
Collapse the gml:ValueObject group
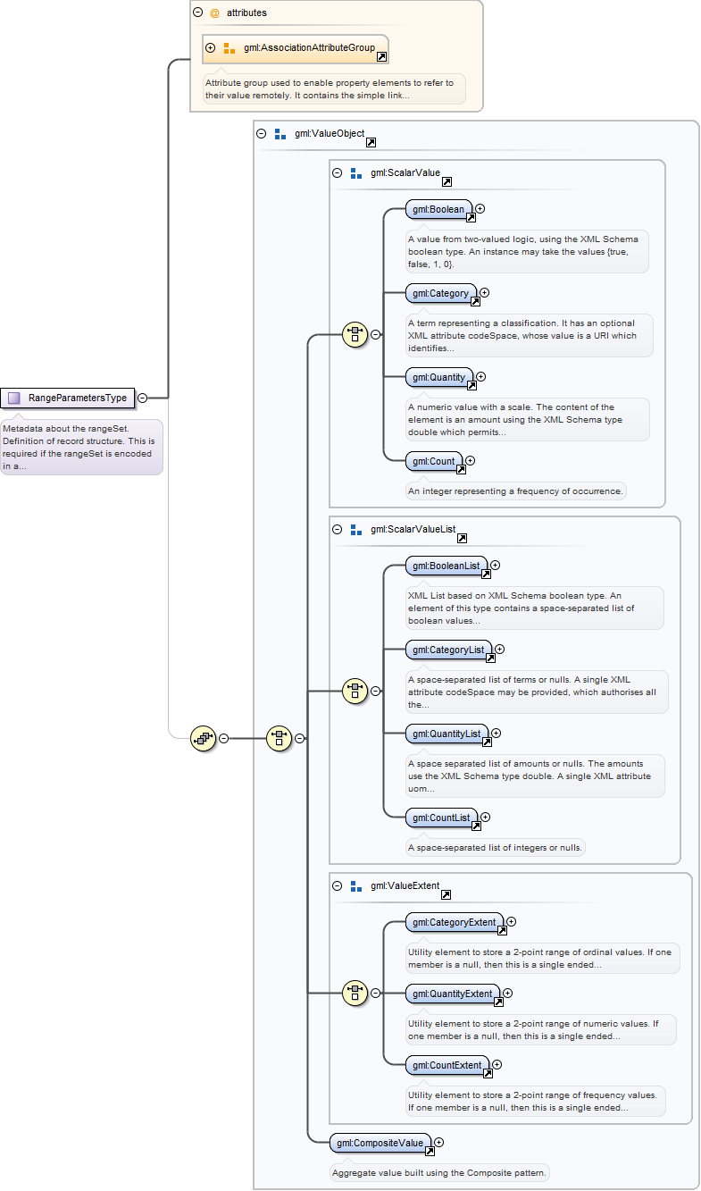(x=261, y=134)
